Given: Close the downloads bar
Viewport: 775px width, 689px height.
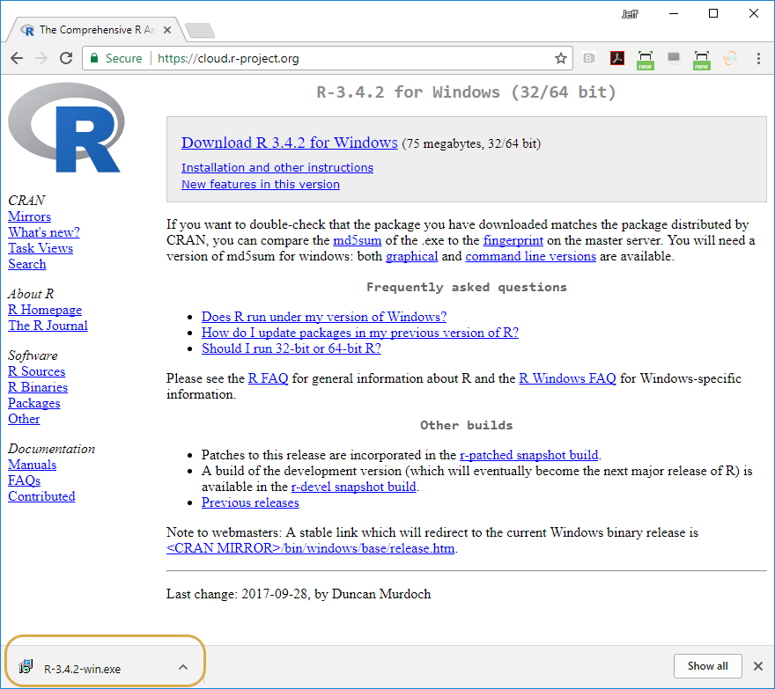Looking at the screenshot, I should 757,666.
